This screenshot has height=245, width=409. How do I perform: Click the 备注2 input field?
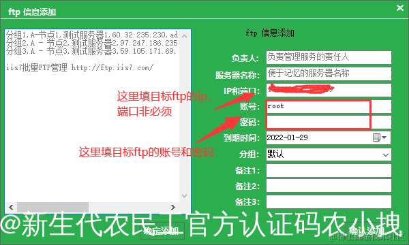coord(329,186)
